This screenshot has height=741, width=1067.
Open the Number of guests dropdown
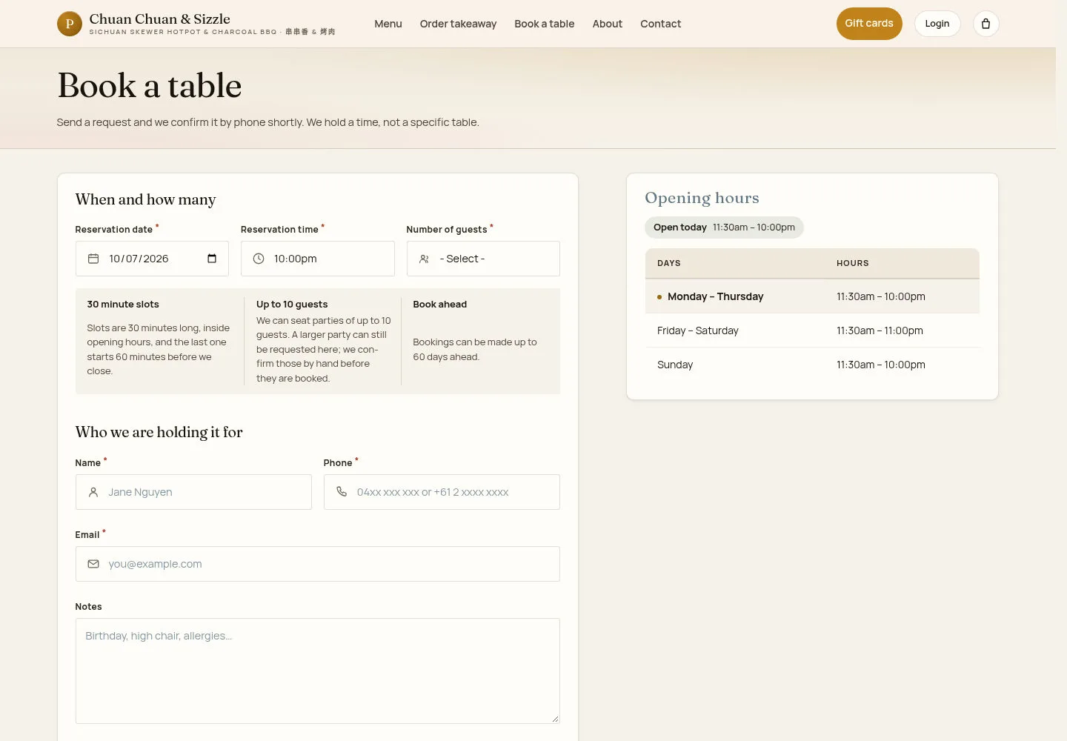click(x=483, y=259)
